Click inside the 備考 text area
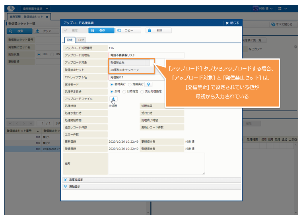Viewport: 303px width, 221px height. point(156,163)
